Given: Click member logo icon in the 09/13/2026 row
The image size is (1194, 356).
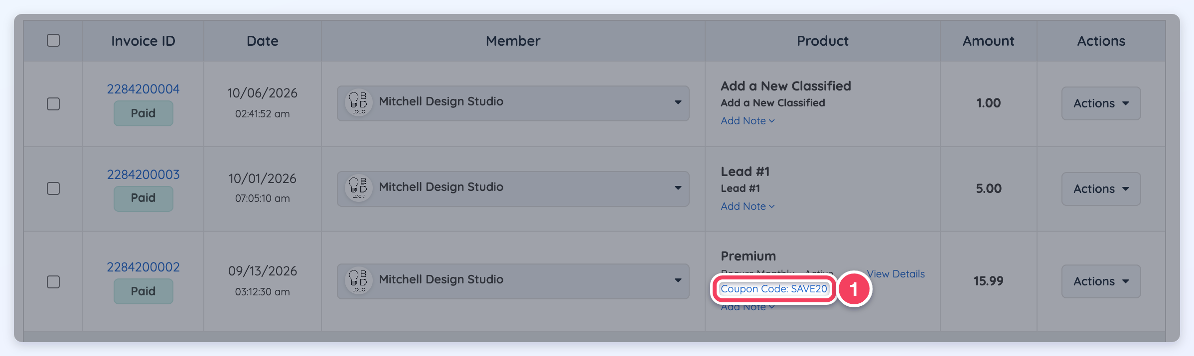Looking at the screenshot, I should pyautogui.click(x=358, y=281).
